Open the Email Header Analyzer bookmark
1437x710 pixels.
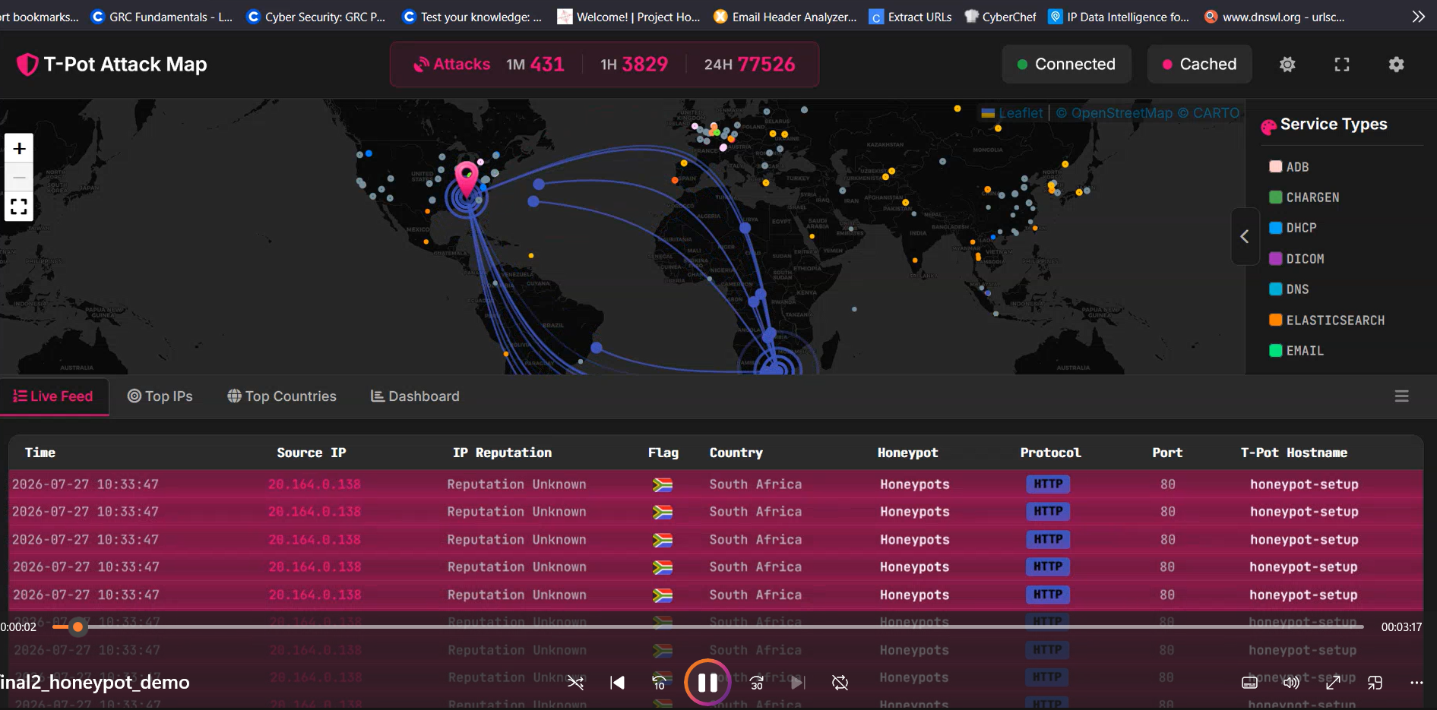[785, 17]
